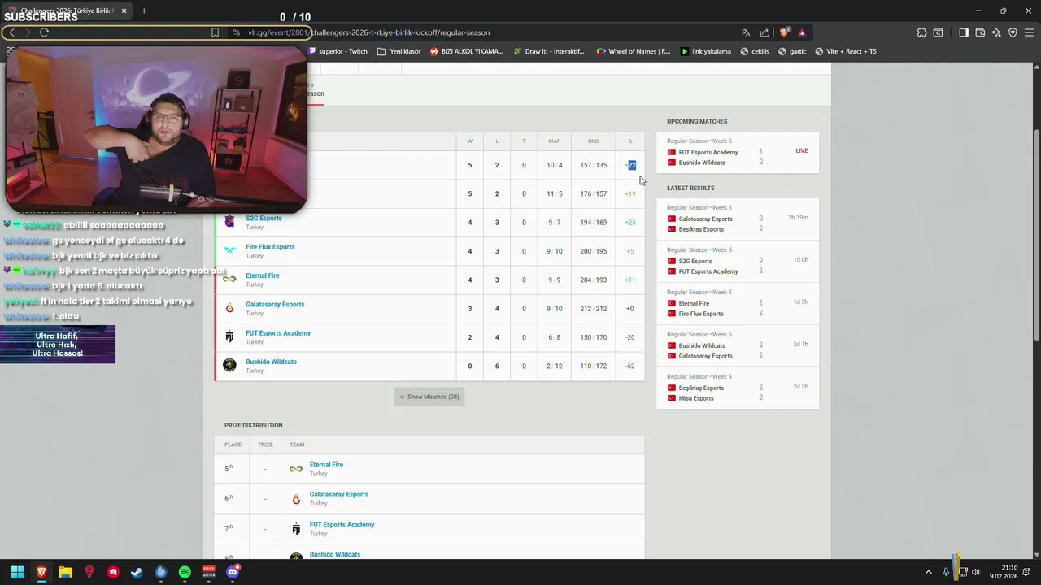Open Galatasaray vs Beşiktaş result from 3h 39m ago
1041x585 pixels.
(x=738, y=219)
